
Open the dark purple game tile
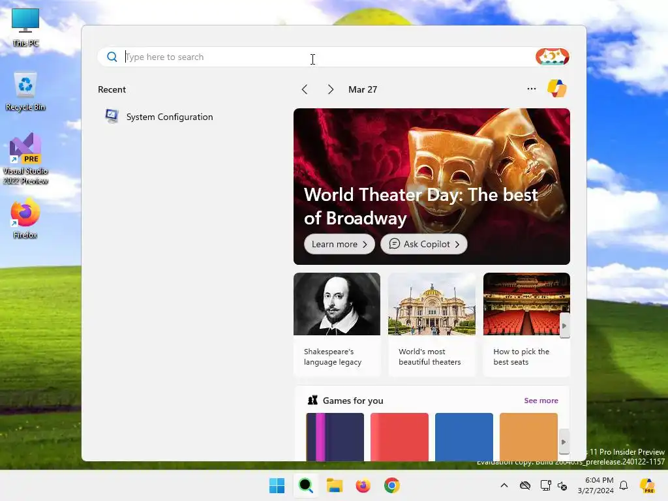pyautogui.click(x=335, y=436)
